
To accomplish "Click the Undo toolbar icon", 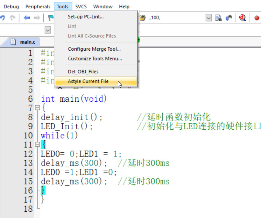I will click(x=2, y=17).
